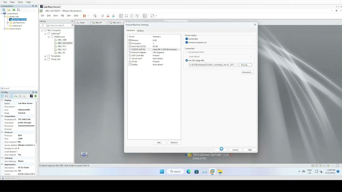
Task: Revert to snapshot using toolbar icon
Action: tap(108, 16)
